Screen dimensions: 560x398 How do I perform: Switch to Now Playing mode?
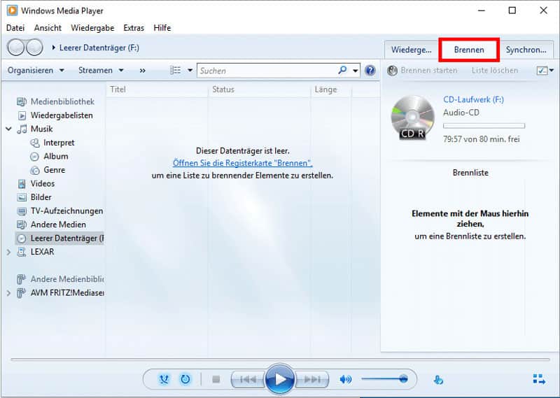coord(539,379)
